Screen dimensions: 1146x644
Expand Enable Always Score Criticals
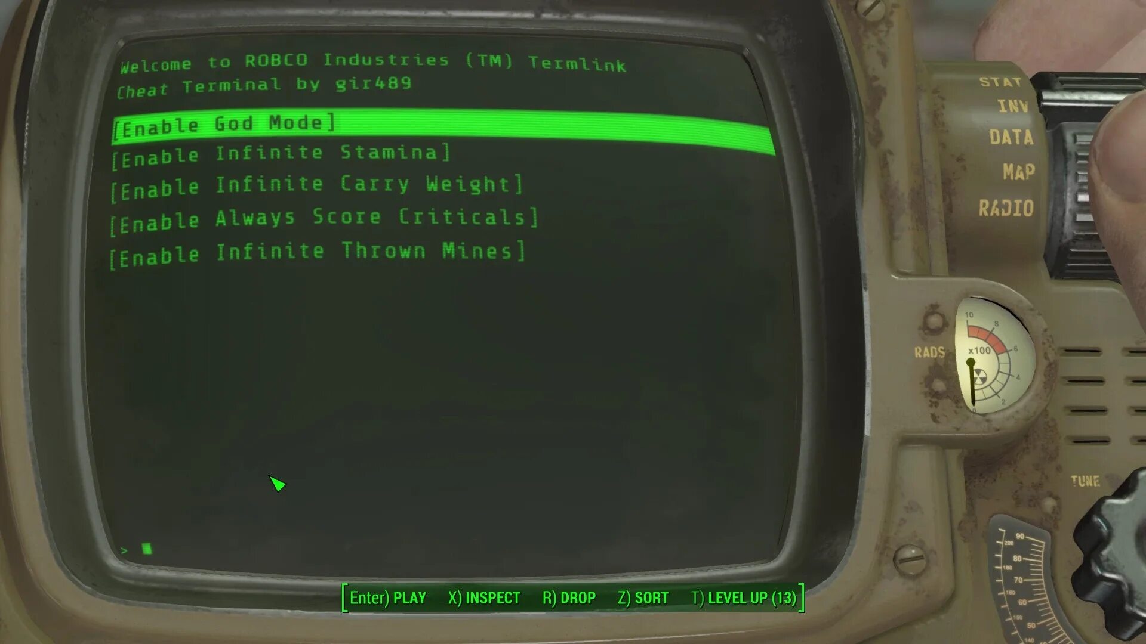pos(326,218)
